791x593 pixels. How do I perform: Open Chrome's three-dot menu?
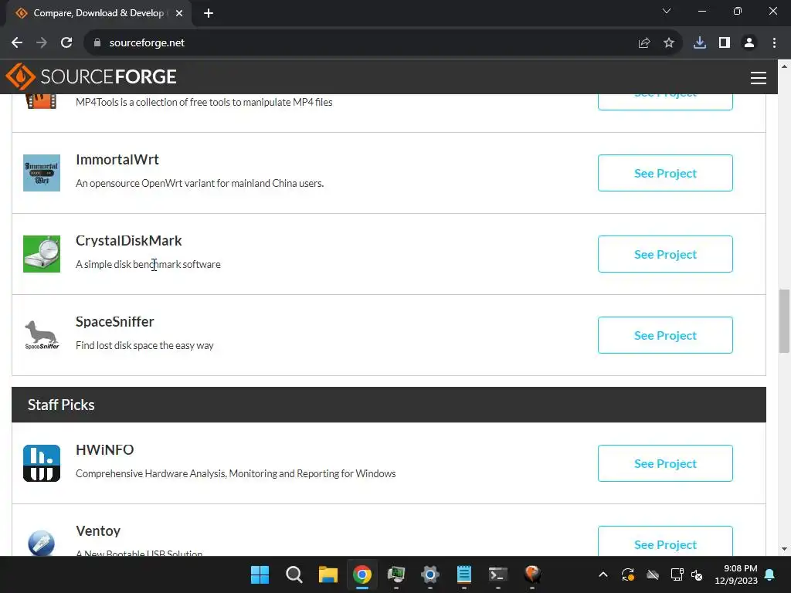(x=774, y=43)
